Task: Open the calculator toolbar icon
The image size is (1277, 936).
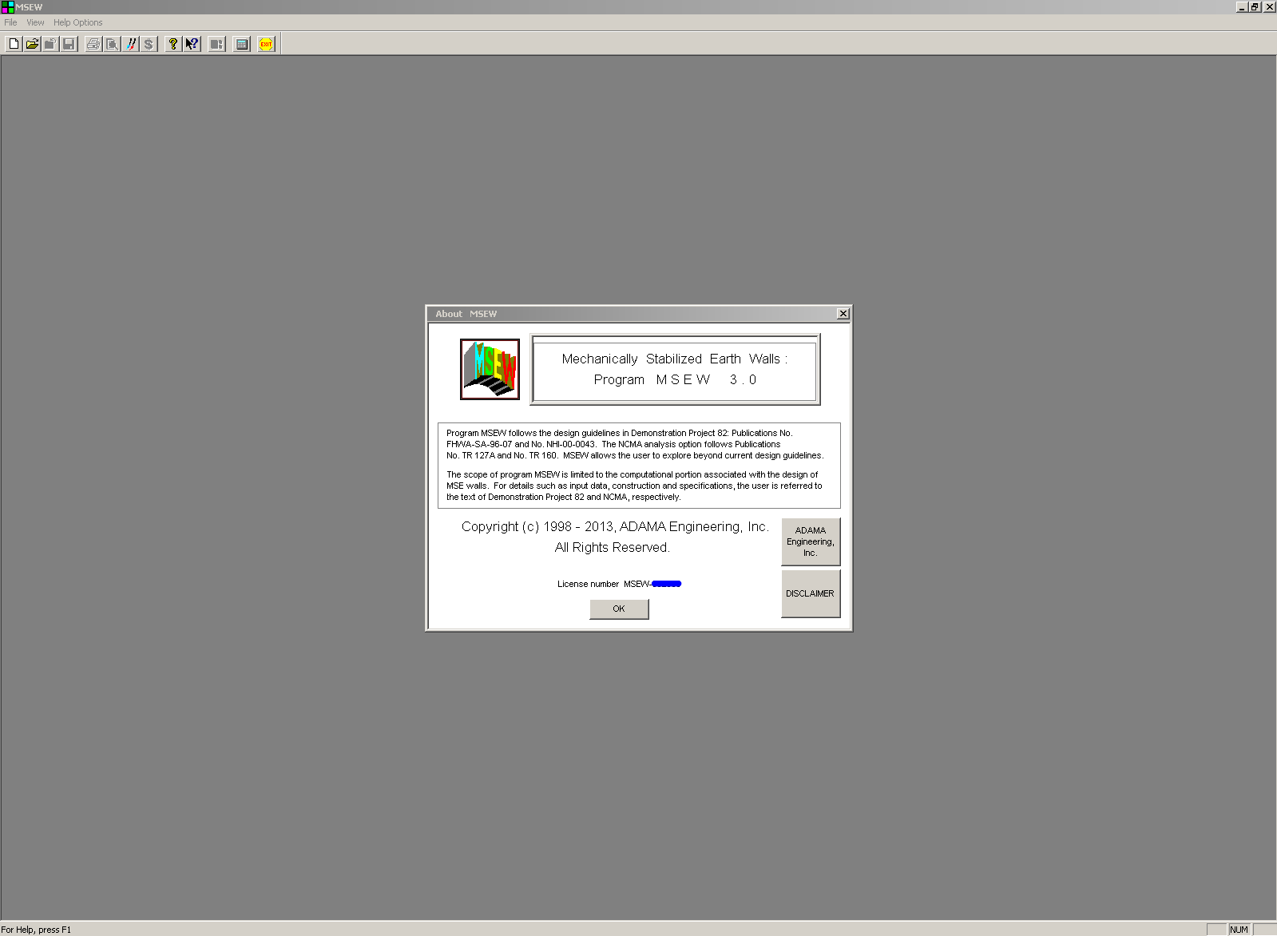Action: tap(242, 44)
